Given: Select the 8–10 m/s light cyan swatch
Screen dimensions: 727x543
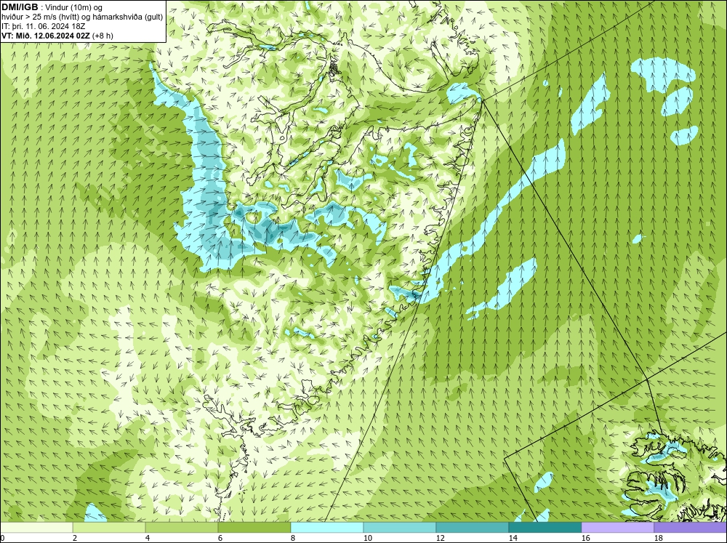Looking at the screenshot, I should (x=327, y=528).
